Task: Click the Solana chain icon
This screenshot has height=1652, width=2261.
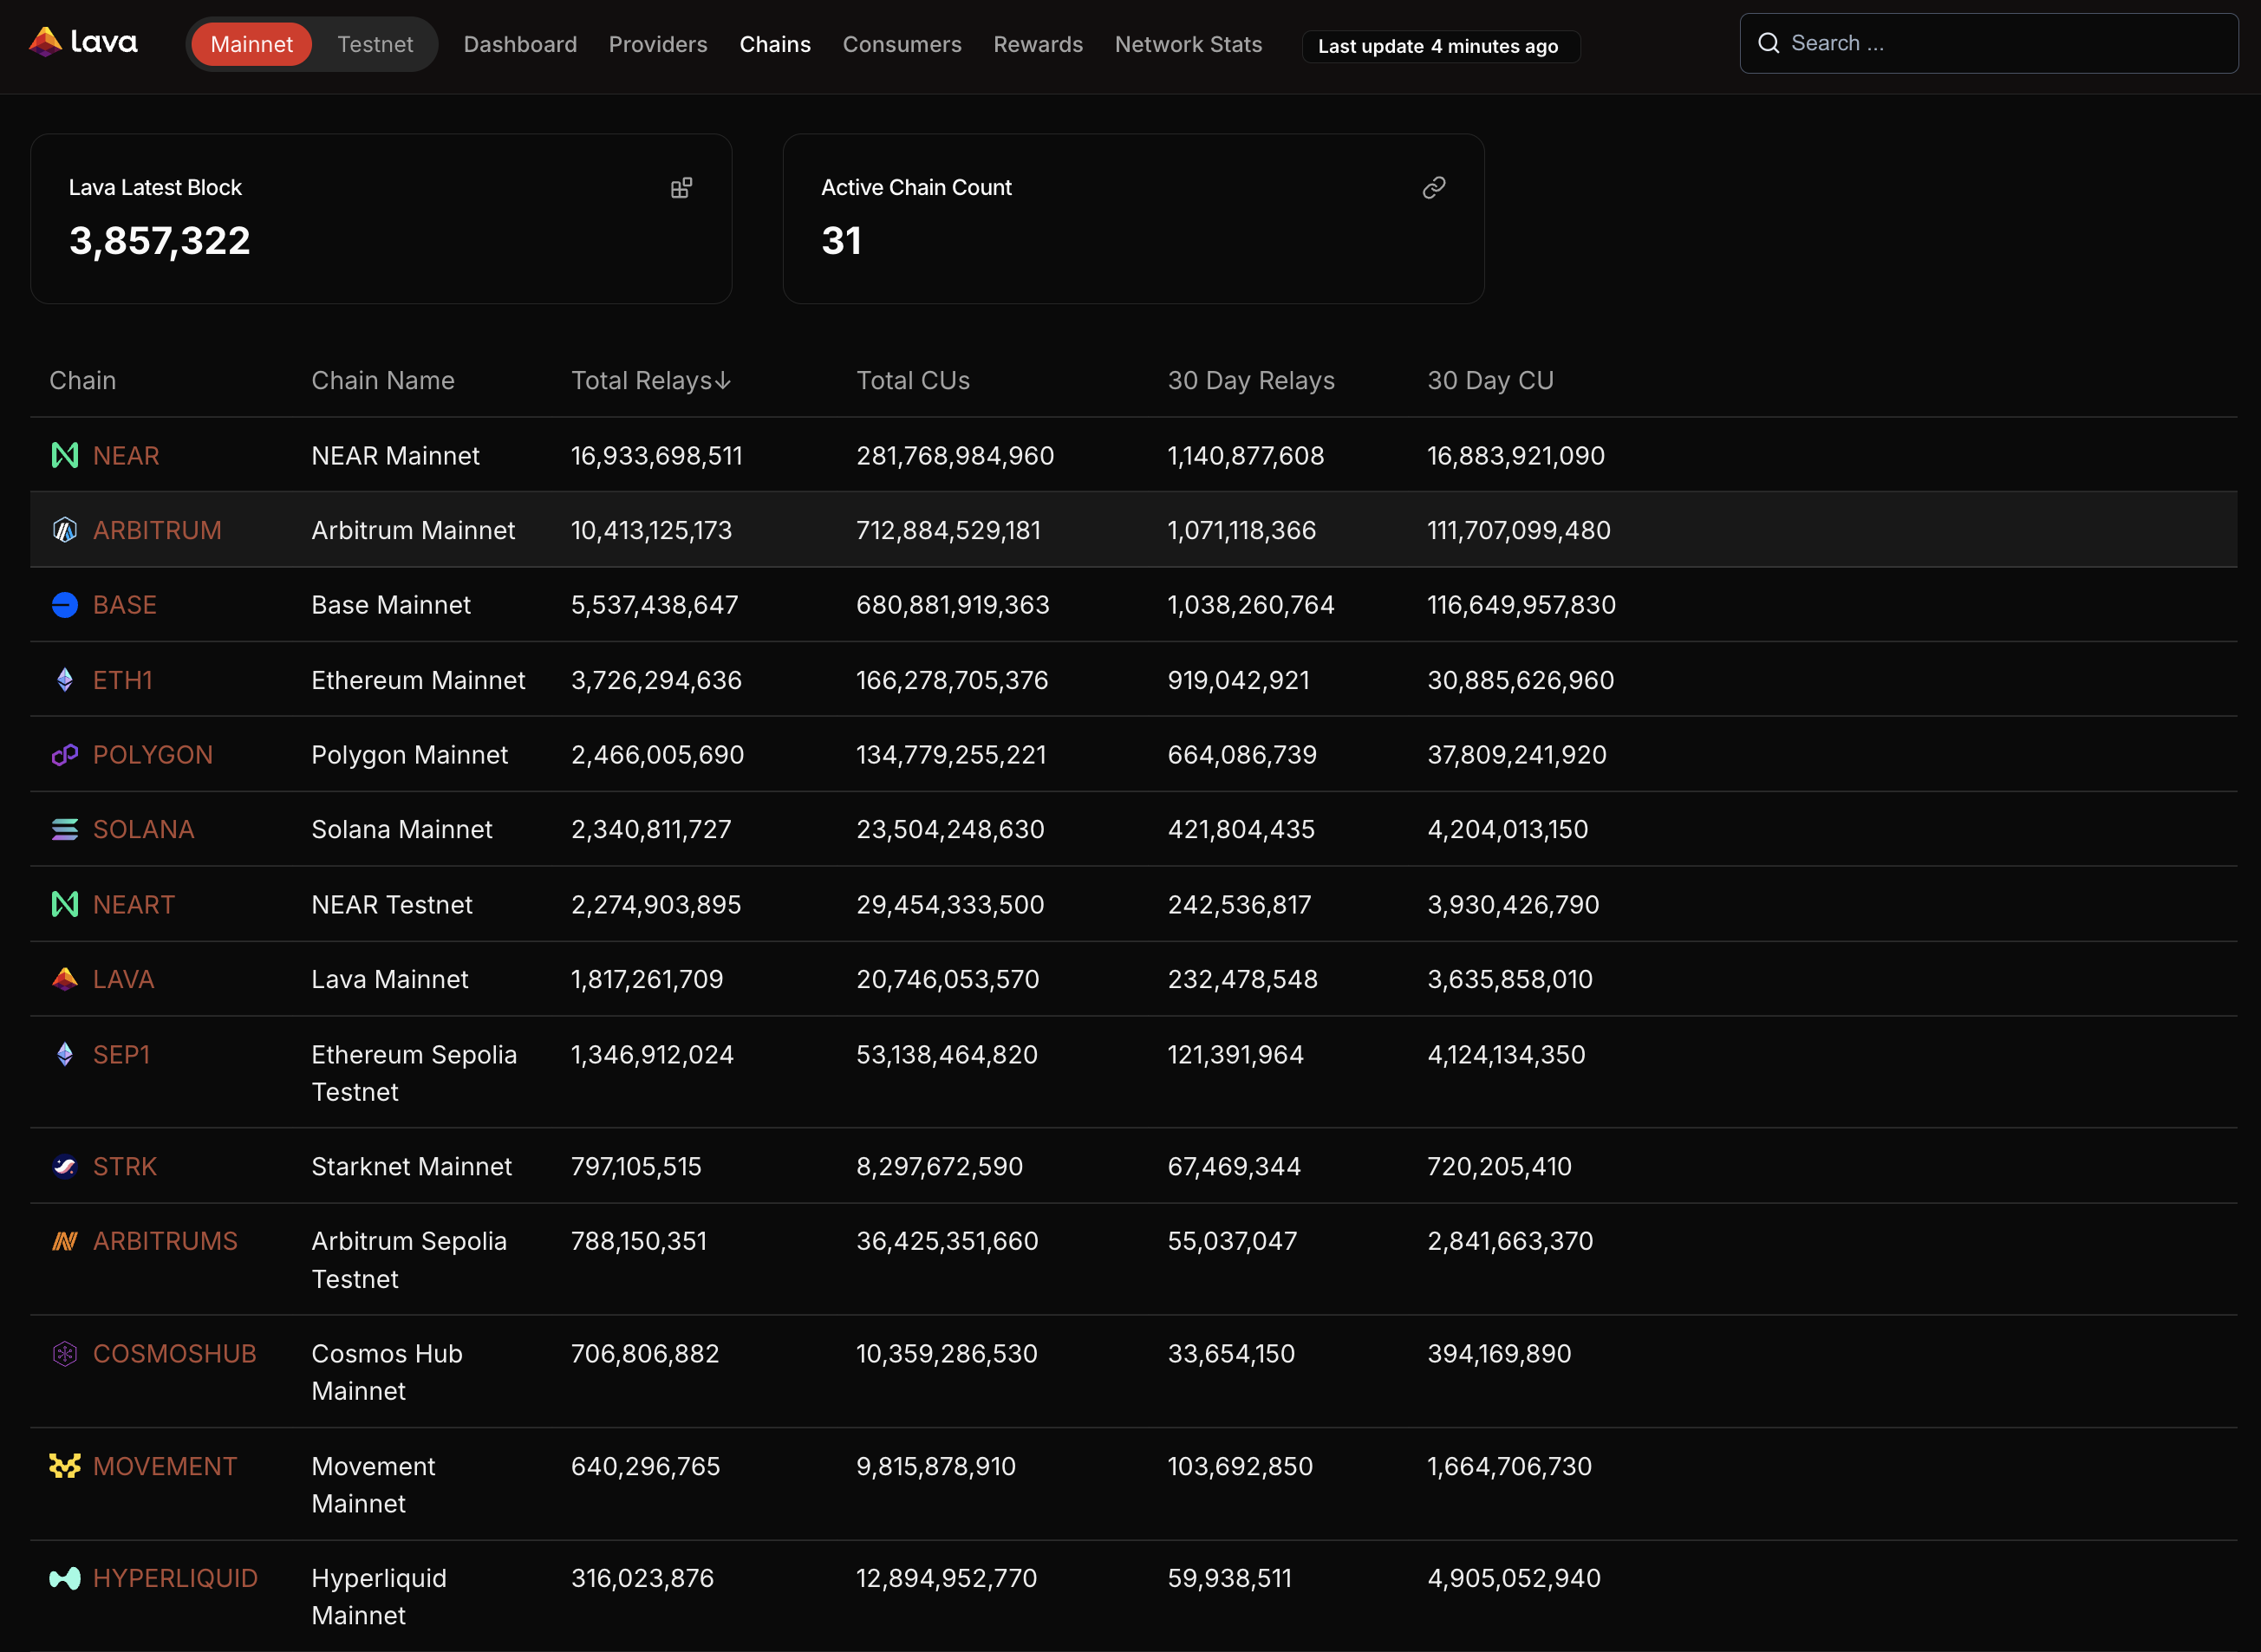Action: 64,829
